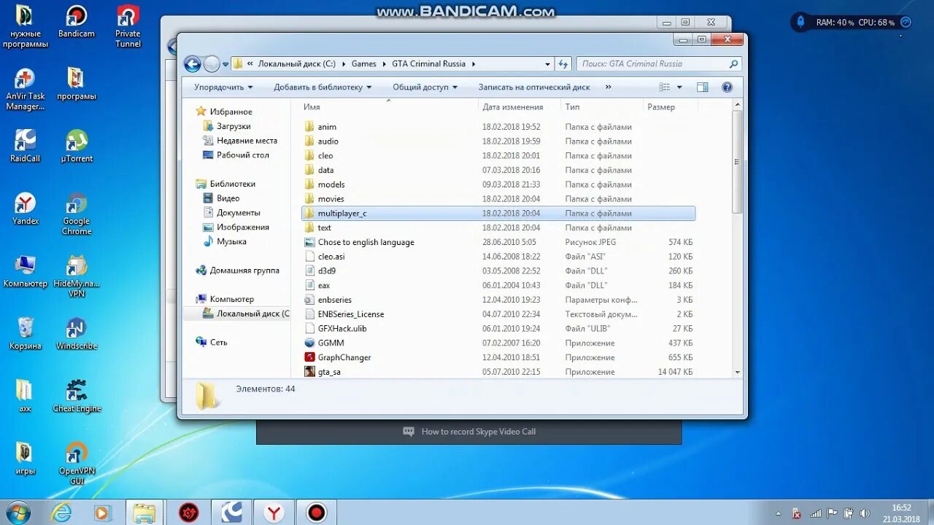Open the нужные программы desktop folder
This screenshot has width=934, height=525.
[x=25, y=26]
